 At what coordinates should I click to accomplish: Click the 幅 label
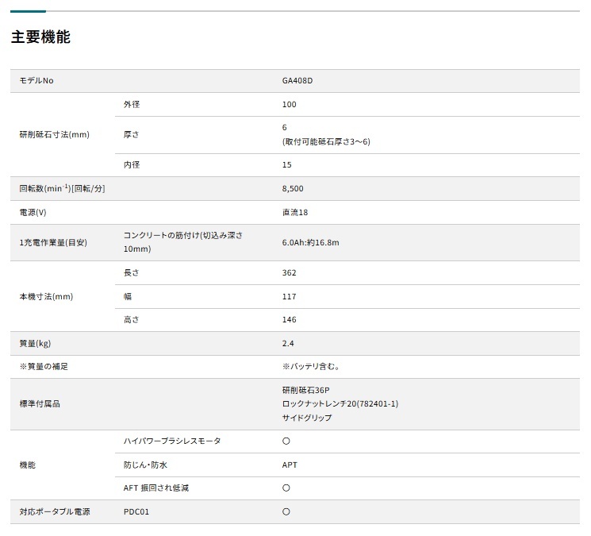pyautogui.click(x=128, y=296)
